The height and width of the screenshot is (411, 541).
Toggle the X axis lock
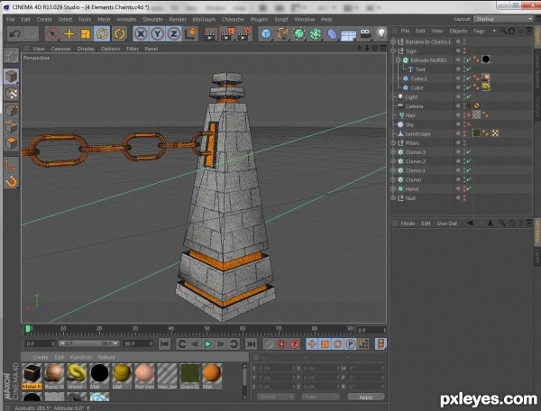(x=141, y=33)
